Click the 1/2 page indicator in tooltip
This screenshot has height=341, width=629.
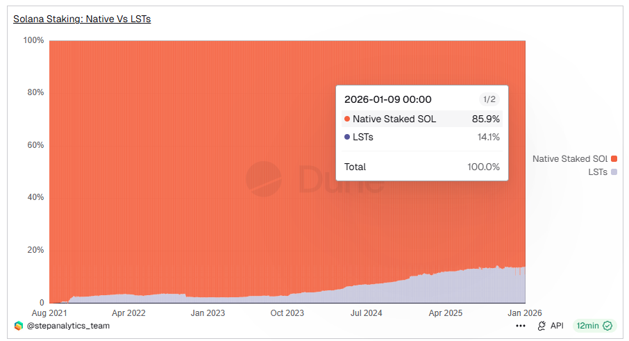489,99
